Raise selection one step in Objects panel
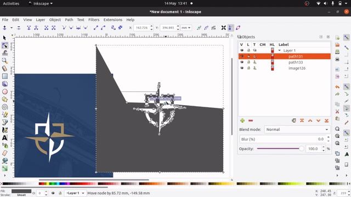The height and width of the screenshot is (197, 351). pos(310,120)
